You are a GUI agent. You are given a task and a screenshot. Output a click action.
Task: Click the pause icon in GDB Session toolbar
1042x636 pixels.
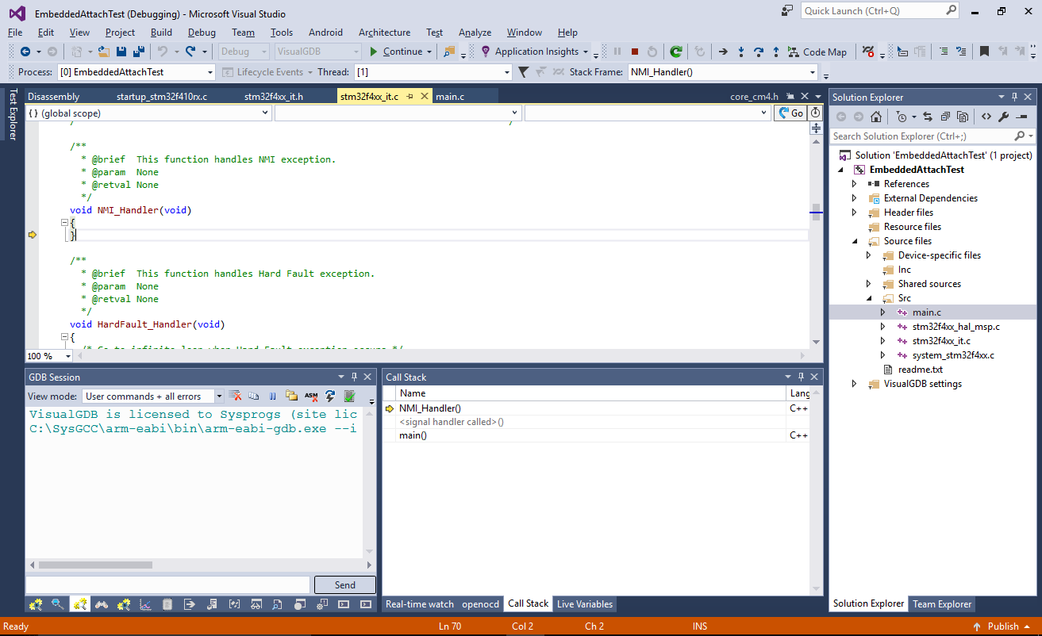(x=272, y=396)
